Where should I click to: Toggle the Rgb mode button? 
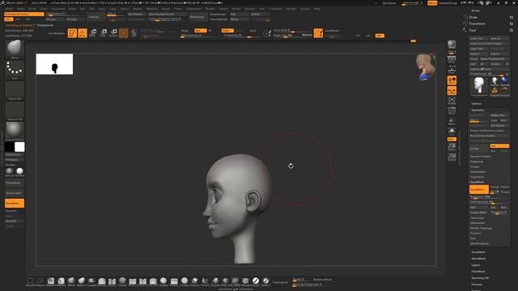point(200,31)
